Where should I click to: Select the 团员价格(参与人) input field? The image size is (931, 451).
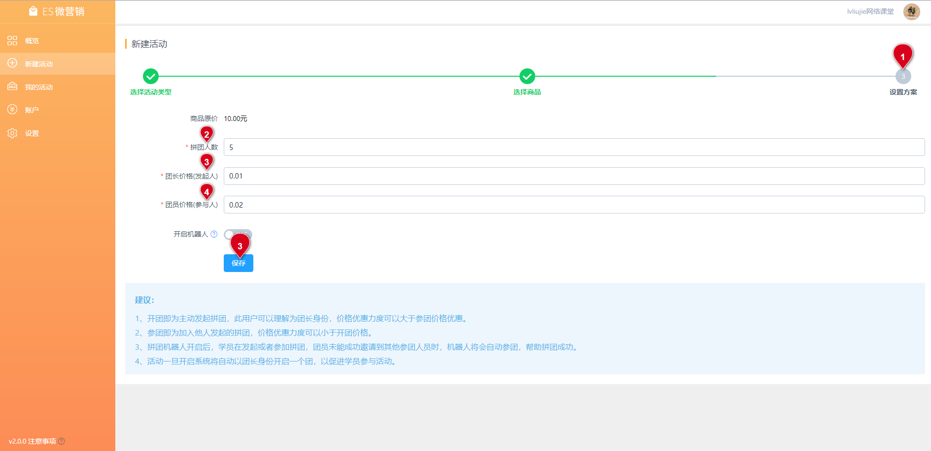[574, 205]
